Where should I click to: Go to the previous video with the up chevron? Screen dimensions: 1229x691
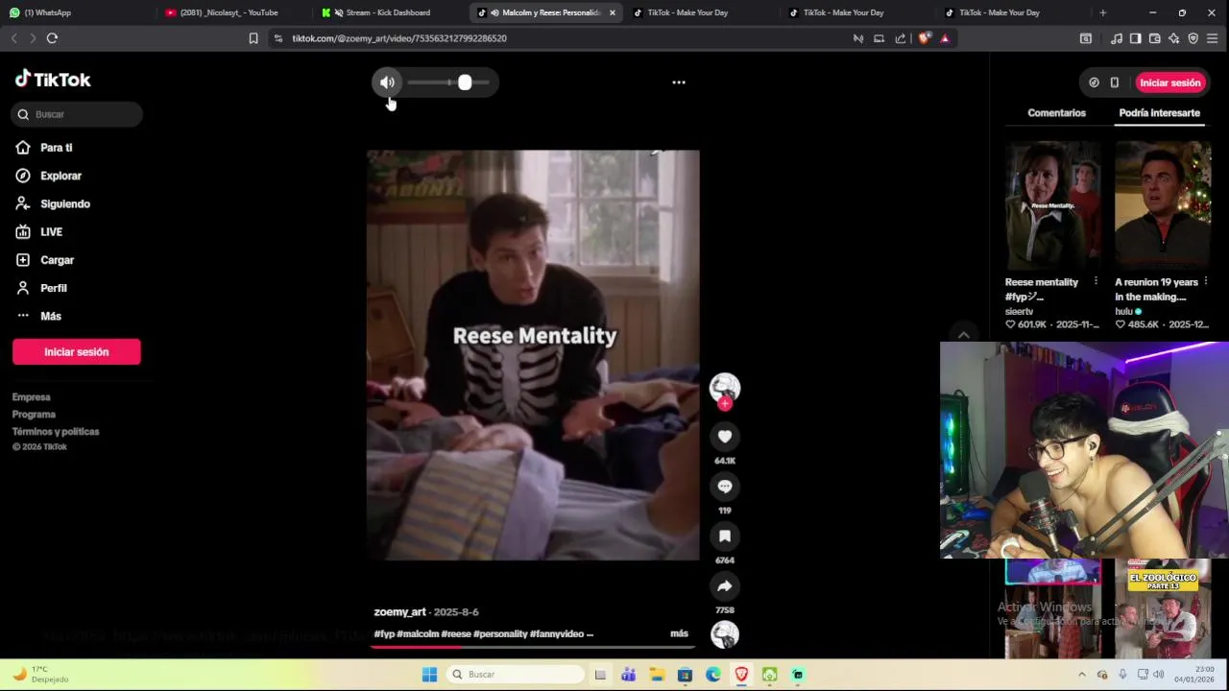963,335
